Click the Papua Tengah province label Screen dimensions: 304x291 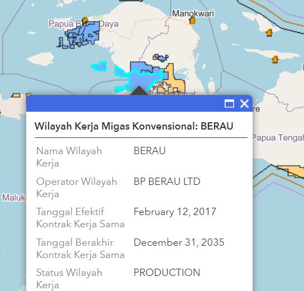[278, 138]
